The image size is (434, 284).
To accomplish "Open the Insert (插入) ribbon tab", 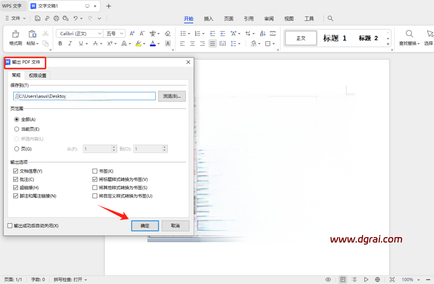I will point(209,19).
